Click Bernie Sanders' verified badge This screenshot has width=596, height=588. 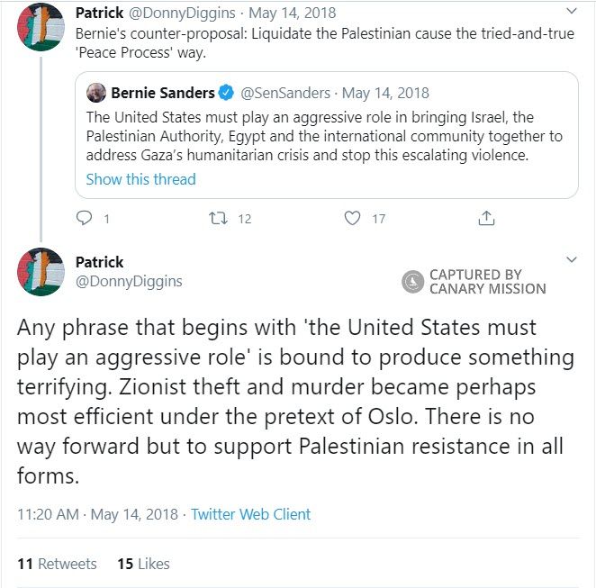pyautogui.click(x=229, y=94)
